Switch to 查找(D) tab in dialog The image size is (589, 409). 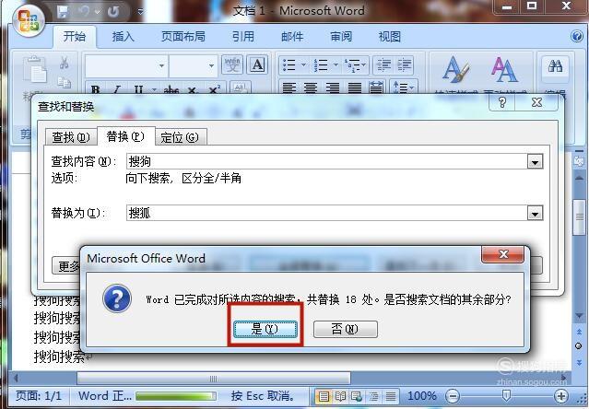coord(71,137)
